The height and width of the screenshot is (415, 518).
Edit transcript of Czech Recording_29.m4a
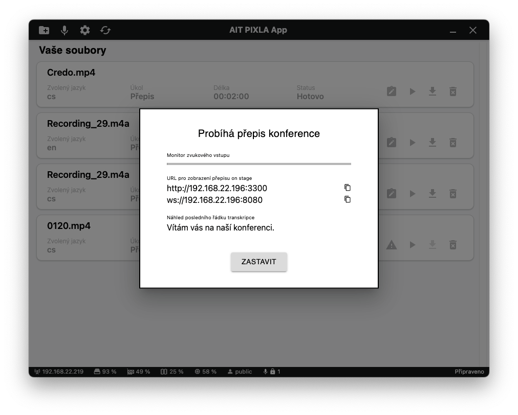click(x=392, y=194)
